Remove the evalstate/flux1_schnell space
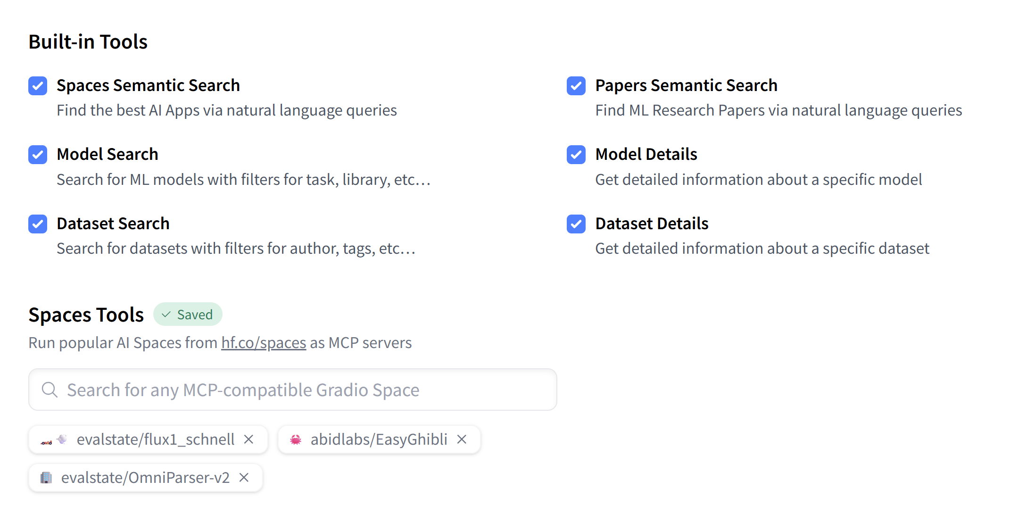The width and height of the screenshot is (1018, 506). click(248, 440)
